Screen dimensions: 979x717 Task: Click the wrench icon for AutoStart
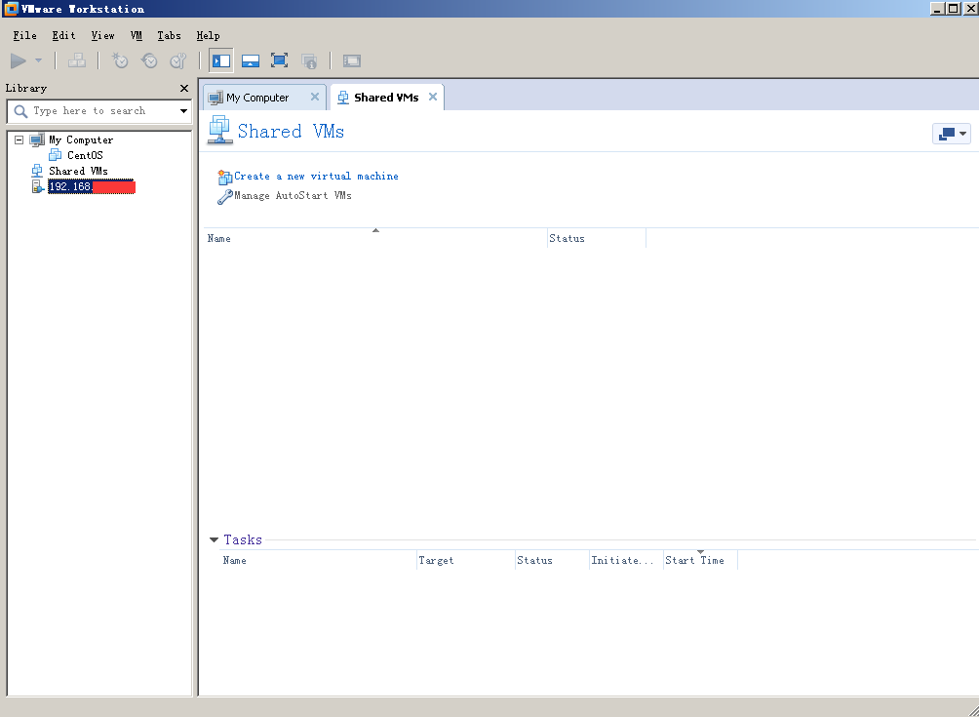tap(225, 197)
